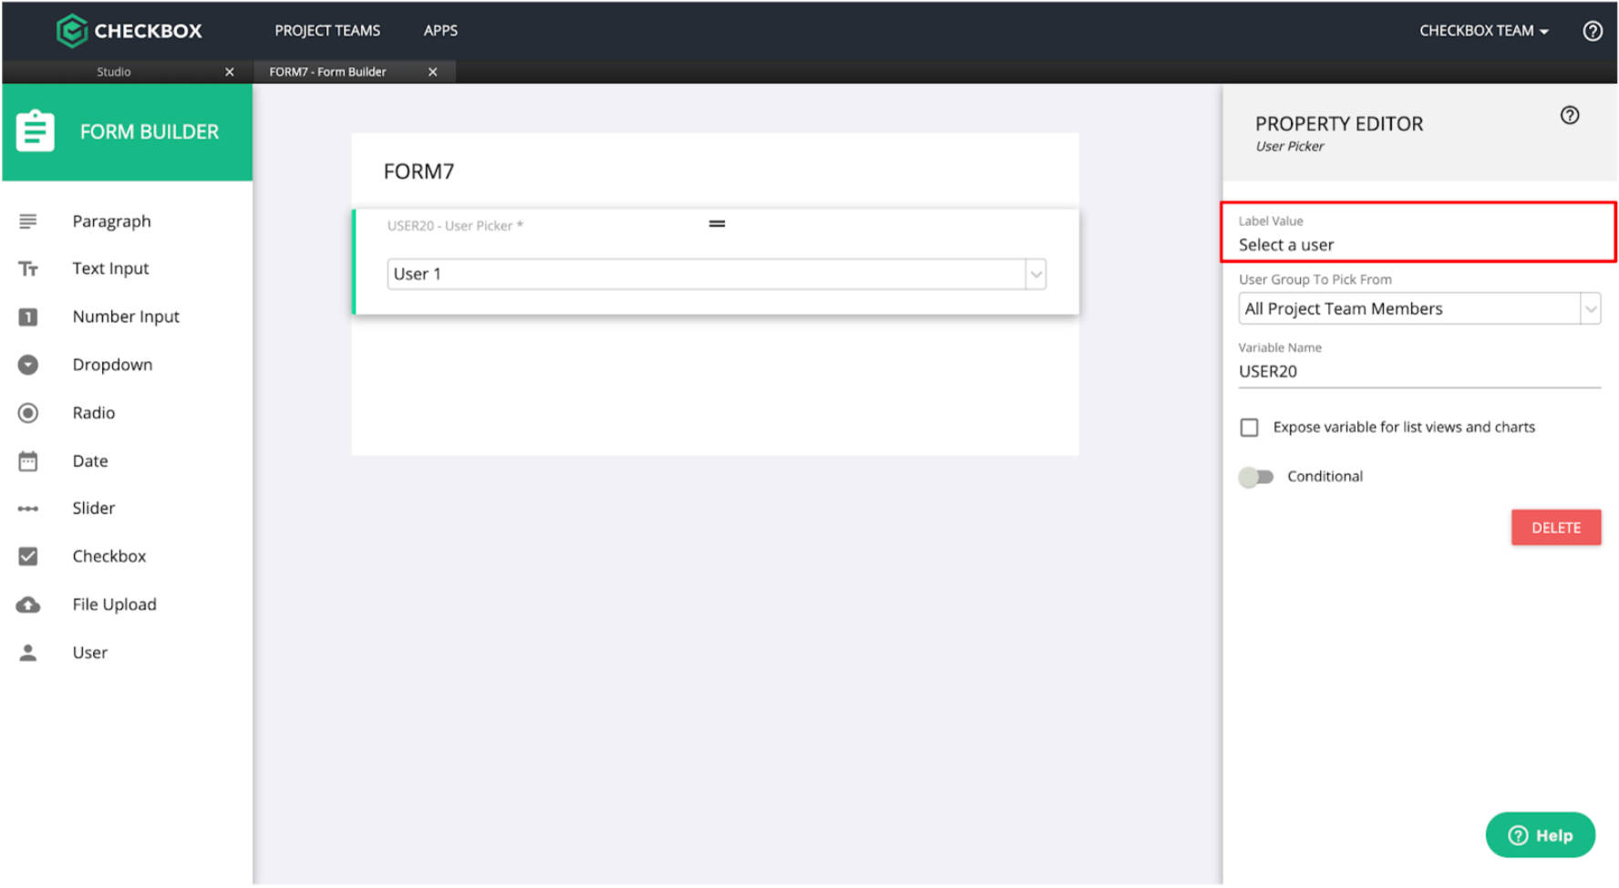
Task: Select the Checkbox form element
Action: coord(28,556)
